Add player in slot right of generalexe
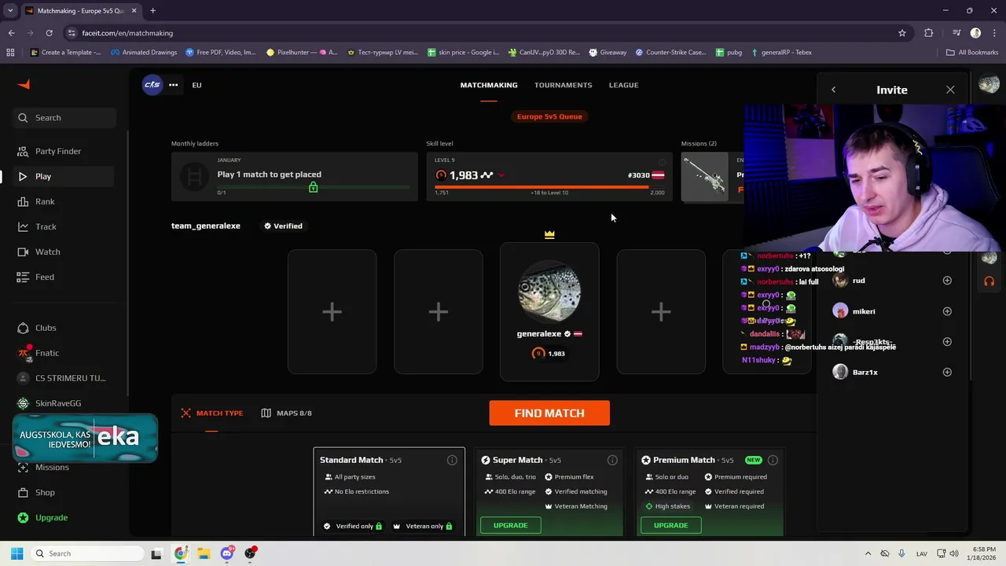This screenshot has height=566, width=1006. click(661, 312)
